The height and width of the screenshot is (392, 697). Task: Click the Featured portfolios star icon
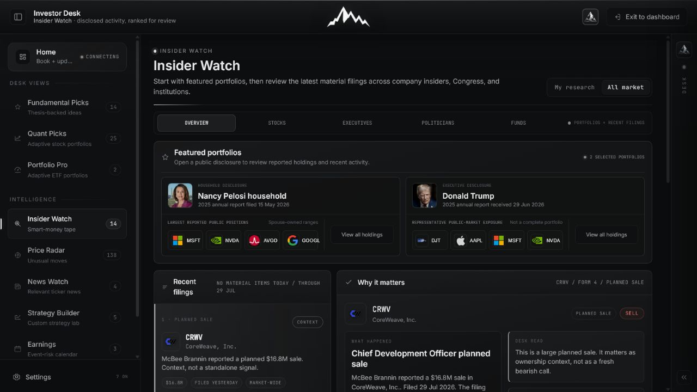(x=165, y=157)
